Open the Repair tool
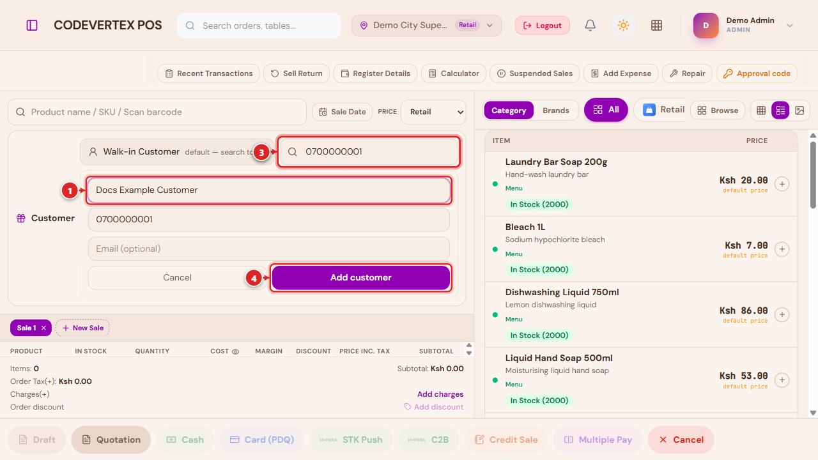This screenshot has height=460, width=818. 687,73
